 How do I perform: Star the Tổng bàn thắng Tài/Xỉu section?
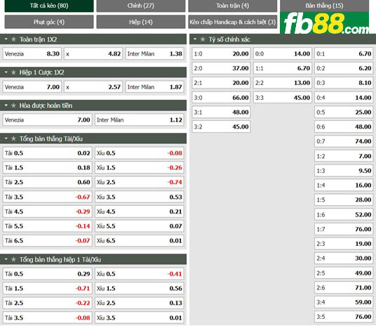click(x=13, y=138)
